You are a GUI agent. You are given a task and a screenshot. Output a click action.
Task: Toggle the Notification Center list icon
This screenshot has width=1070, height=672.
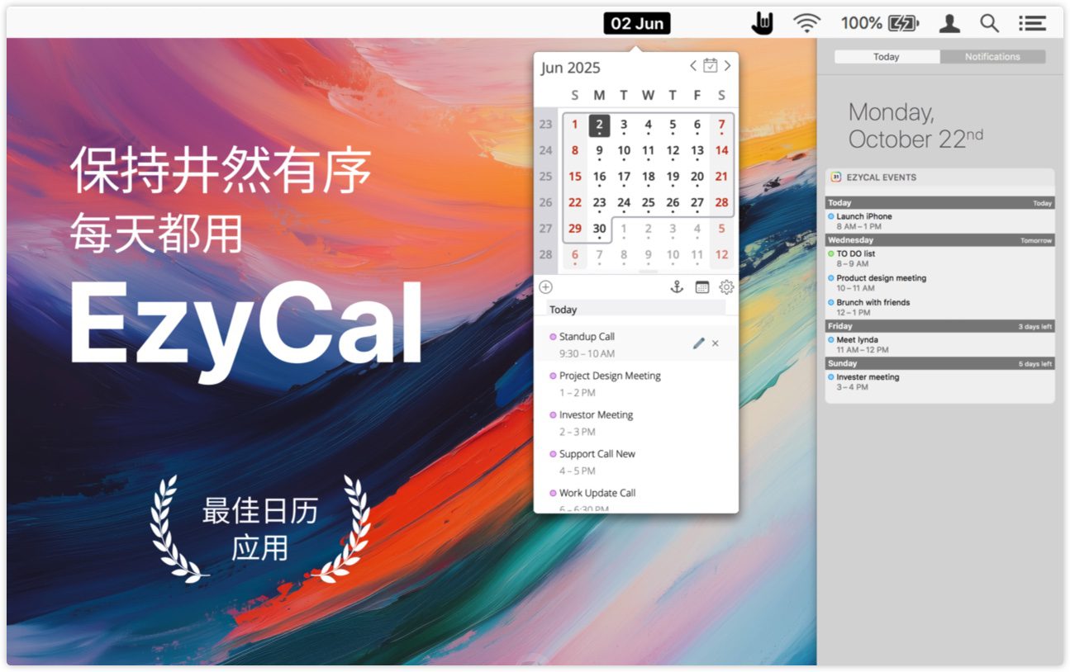point(1032,23)
